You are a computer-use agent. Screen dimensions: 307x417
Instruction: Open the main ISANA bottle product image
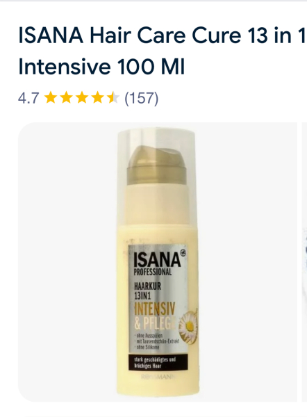[158, 262]
